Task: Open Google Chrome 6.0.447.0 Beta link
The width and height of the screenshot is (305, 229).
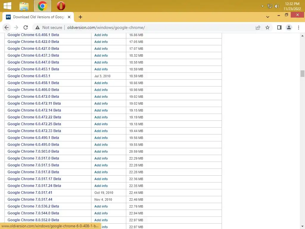Action: pos(33,62)
